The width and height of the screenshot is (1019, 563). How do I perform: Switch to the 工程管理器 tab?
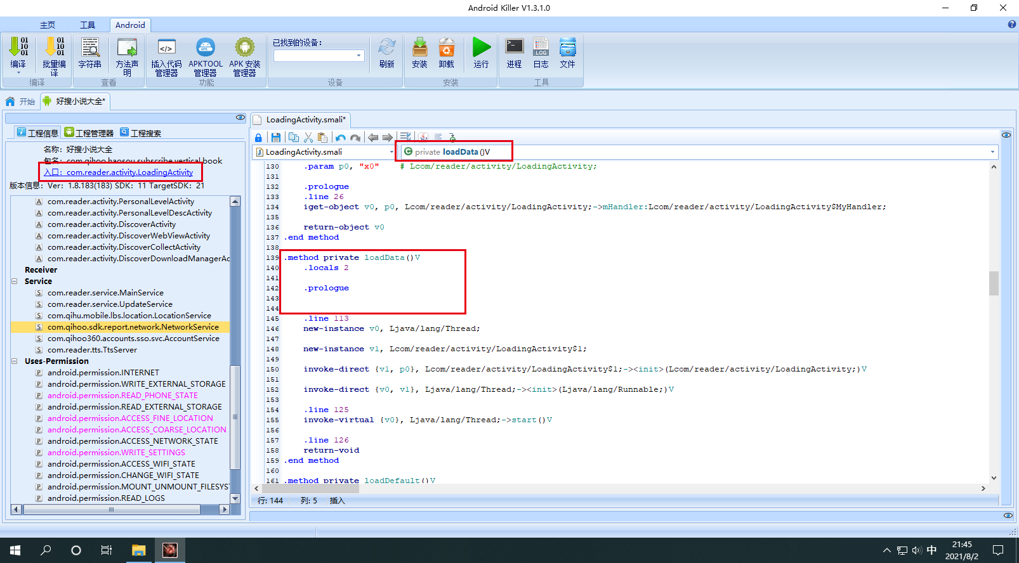pos(89,133)
